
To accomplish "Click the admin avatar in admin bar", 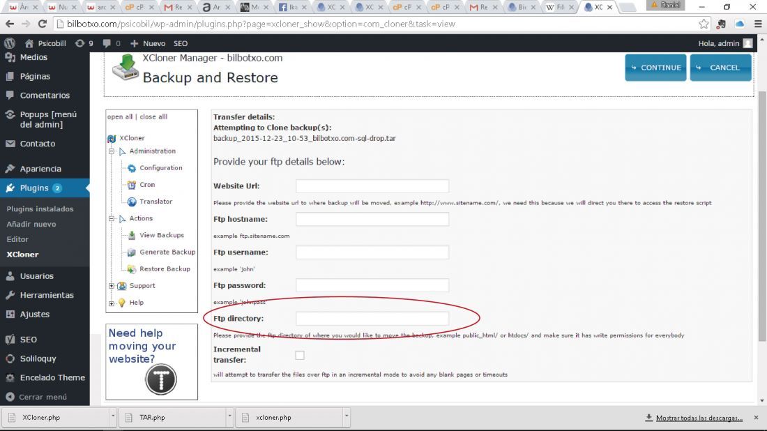I will click(x=747, y=43).
